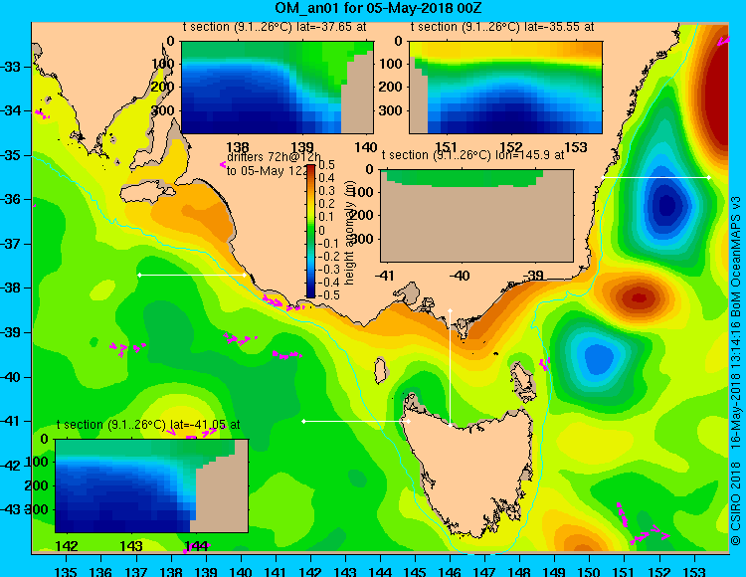Click the -40 tick label of lon=145.9 inset
This screenshot has width=746, height=577.
(x=460, y=276)
